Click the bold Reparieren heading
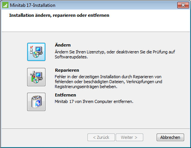This screenshot has height=148, width=191. 67,70
